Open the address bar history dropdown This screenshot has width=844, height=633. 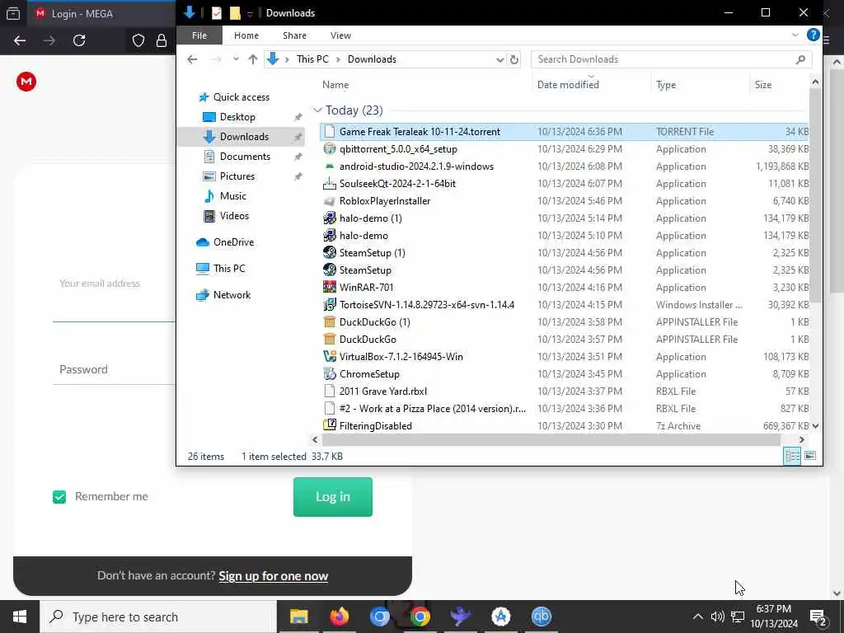click(x=500, y=59)
